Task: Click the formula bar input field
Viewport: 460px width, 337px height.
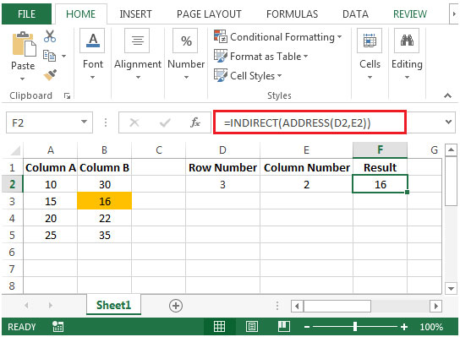Action: [x=309, y=122]
